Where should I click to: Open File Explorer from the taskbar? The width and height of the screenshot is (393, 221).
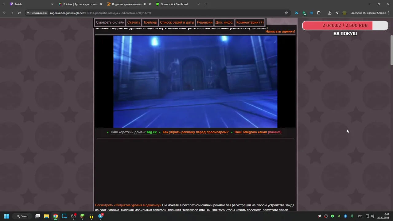click(46, 216)
